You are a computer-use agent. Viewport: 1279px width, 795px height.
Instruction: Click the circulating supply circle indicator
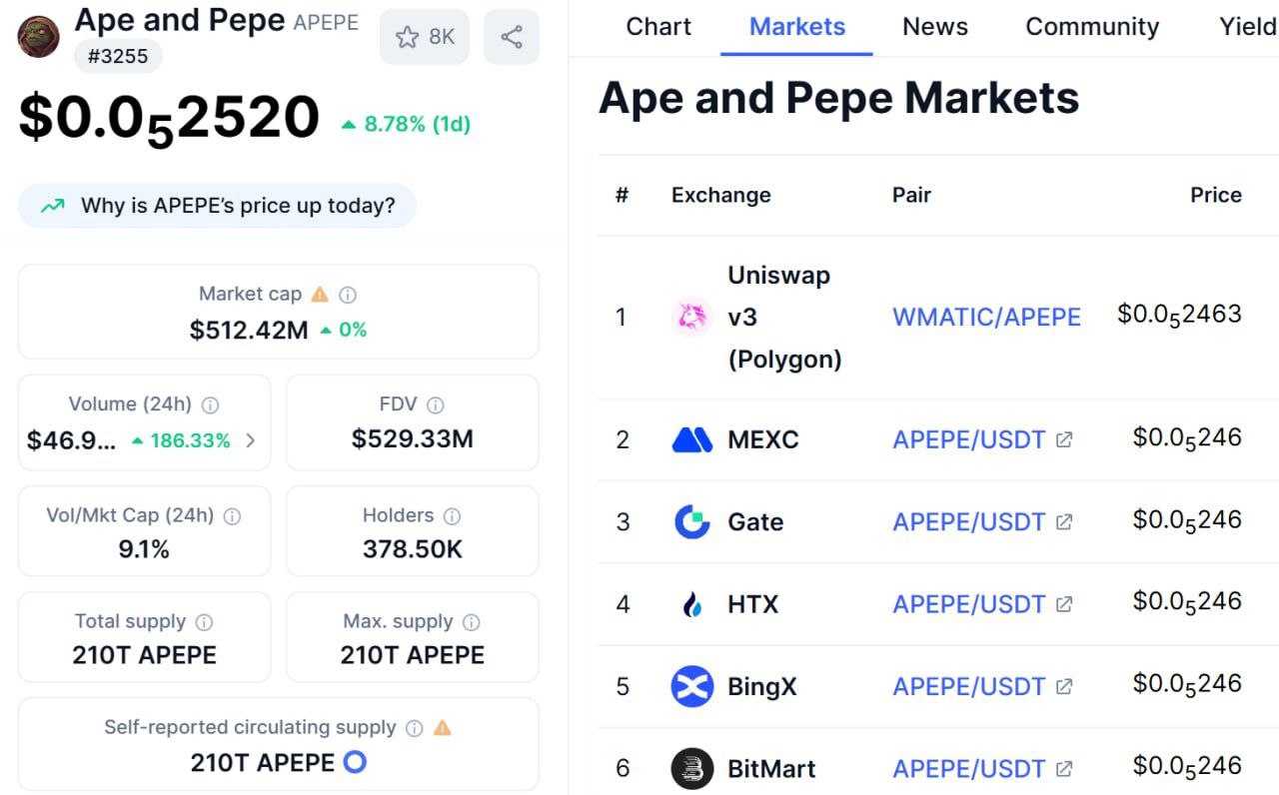tap(355, 763)
